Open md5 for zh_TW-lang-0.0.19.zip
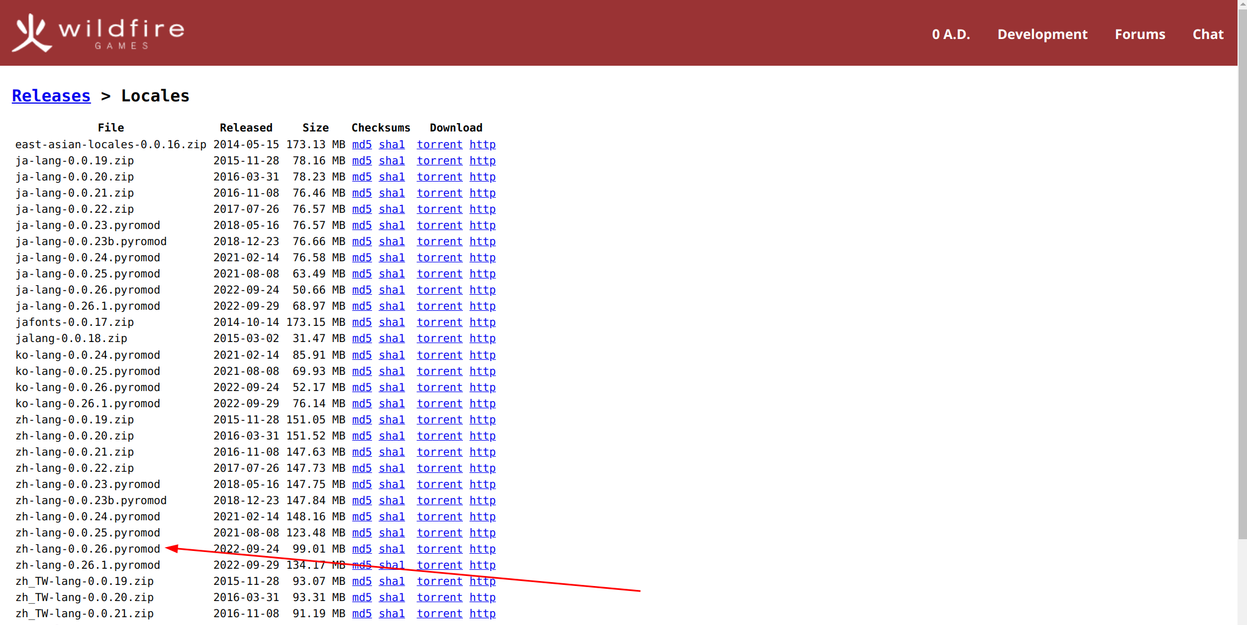 click(x=362, y=581)
